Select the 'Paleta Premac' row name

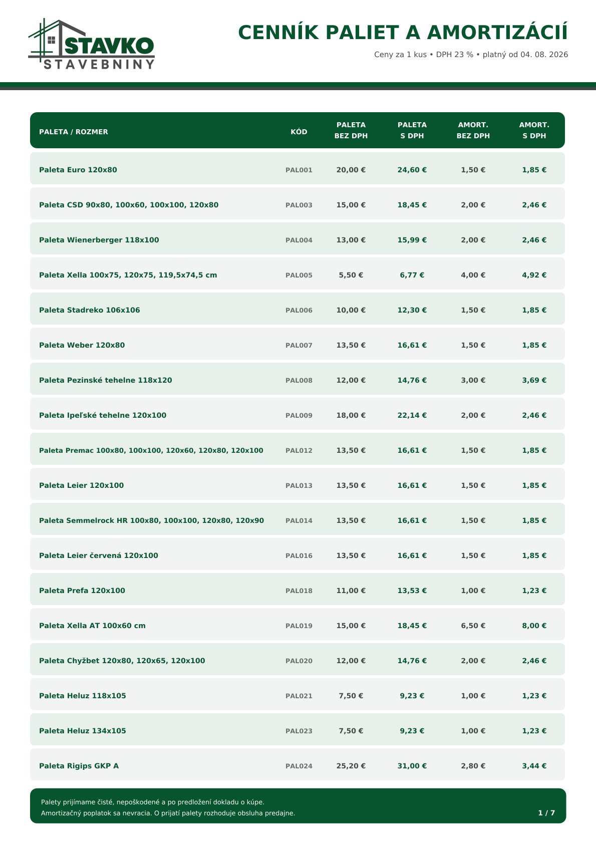coord(151,450)
